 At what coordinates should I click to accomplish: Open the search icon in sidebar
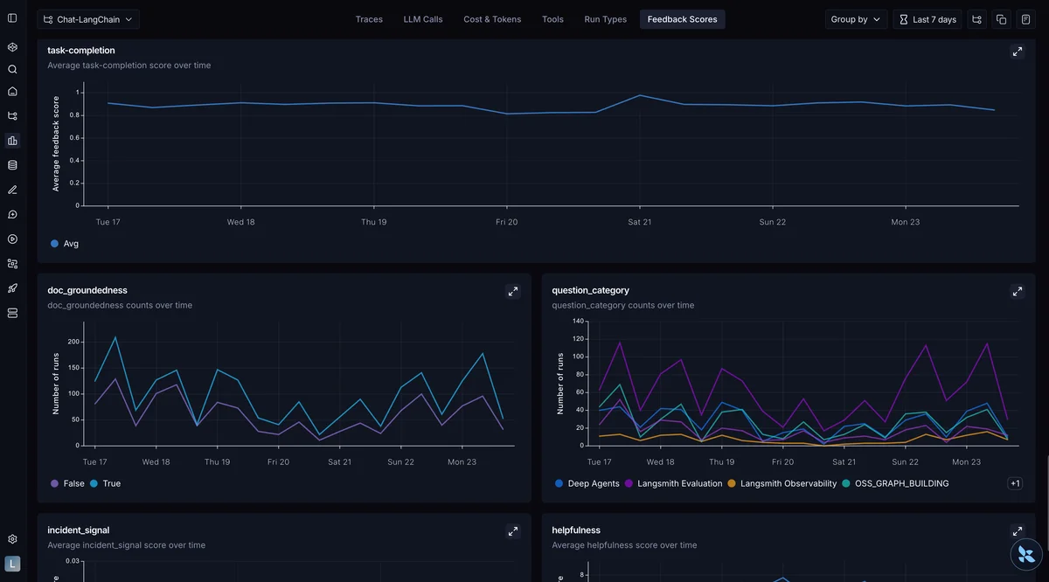(12, 69)
